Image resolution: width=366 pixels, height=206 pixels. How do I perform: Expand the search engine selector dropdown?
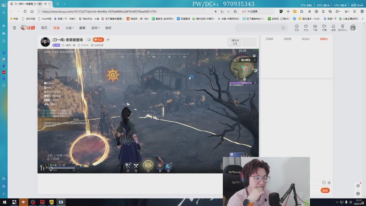(244, 11)
